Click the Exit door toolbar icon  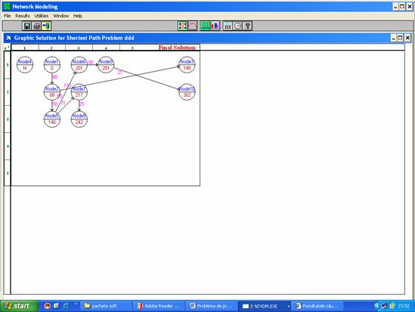tap(46, 26)
